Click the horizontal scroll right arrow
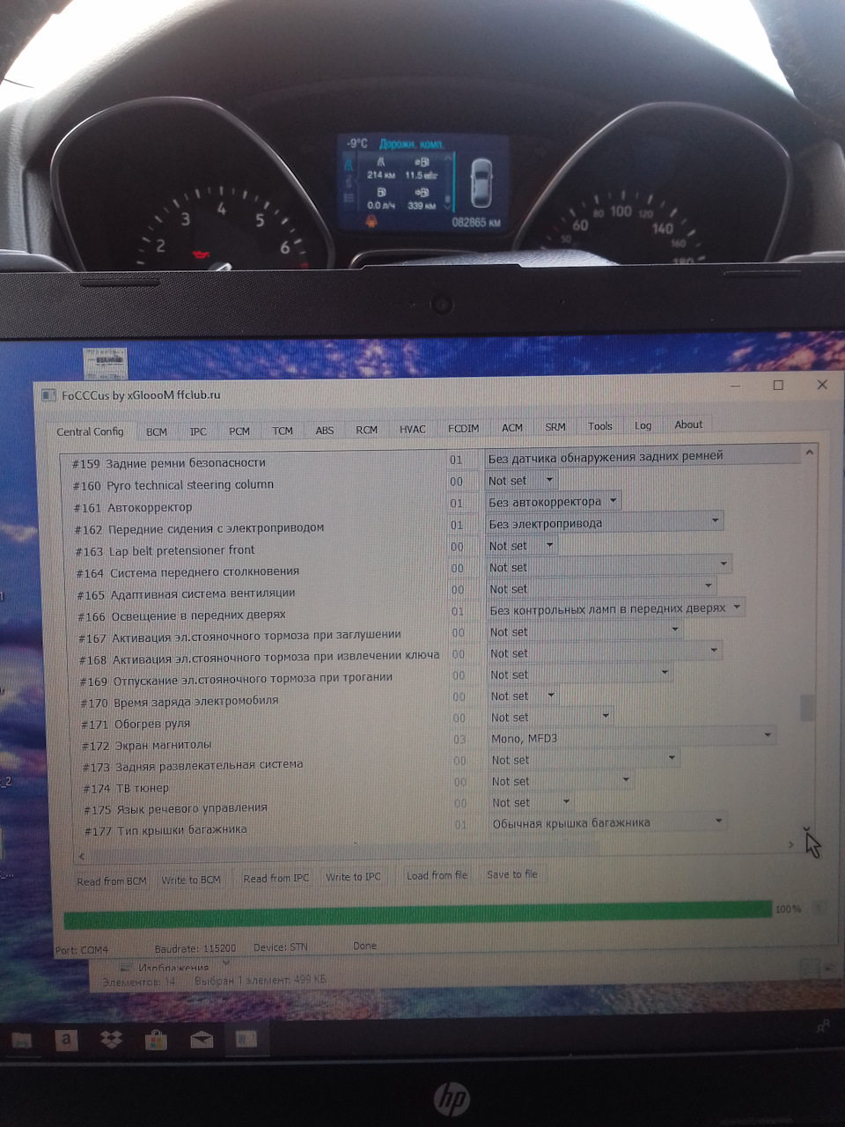This screenshot has width=845, height=1127. tap(790, 844)
